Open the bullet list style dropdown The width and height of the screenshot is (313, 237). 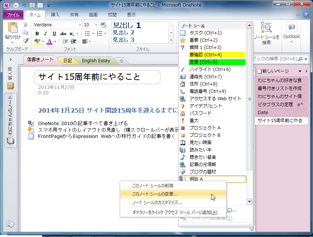tap(93, 34)
